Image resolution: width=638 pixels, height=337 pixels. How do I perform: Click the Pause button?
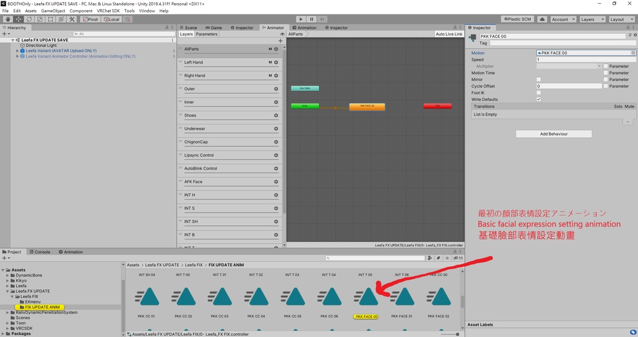click(x=312, y=19)
